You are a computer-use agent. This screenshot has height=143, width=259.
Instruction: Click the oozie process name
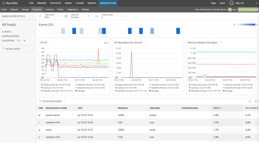[x=49, y=130]
